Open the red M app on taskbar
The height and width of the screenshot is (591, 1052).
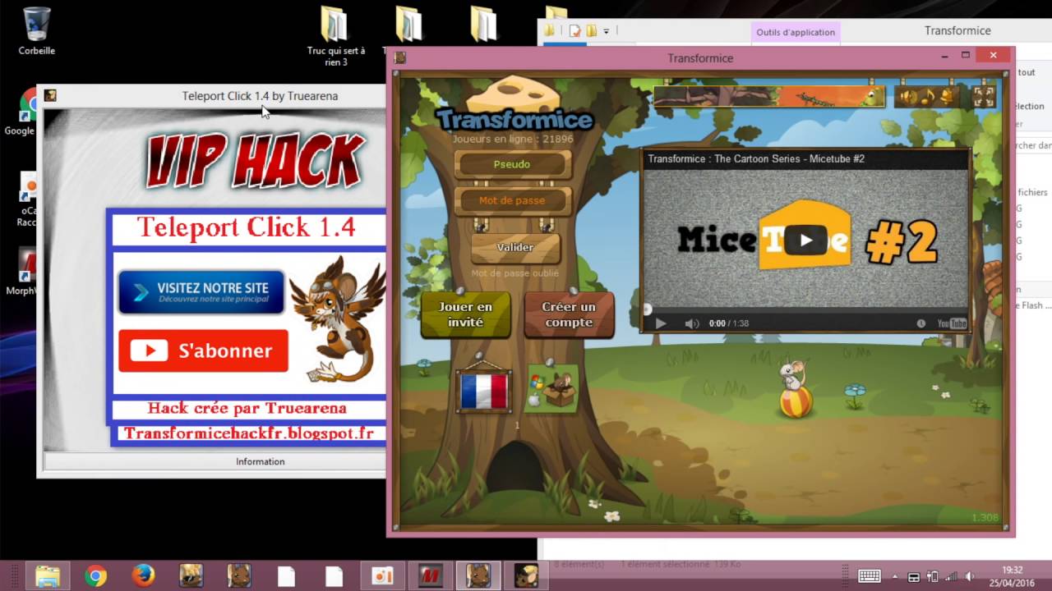coord(430,576)
